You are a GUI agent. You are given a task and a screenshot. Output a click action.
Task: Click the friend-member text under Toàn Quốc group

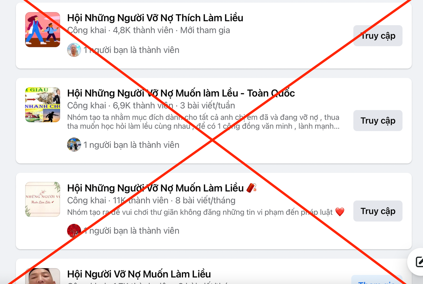click(131, 145)
